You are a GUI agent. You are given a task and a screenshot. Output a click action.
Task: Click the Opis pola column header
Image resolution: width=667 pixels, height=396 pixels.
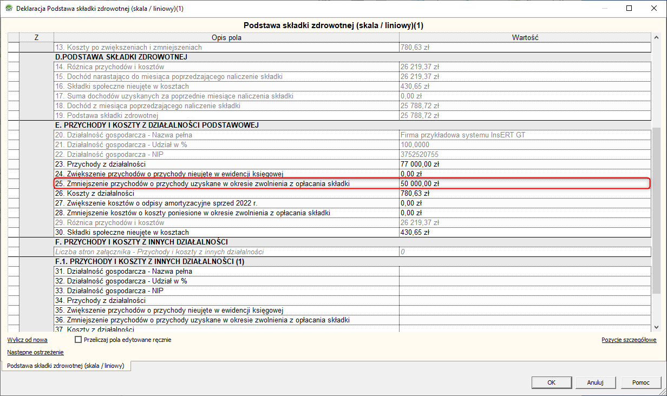pyautogui.click(x=226, y=37)
